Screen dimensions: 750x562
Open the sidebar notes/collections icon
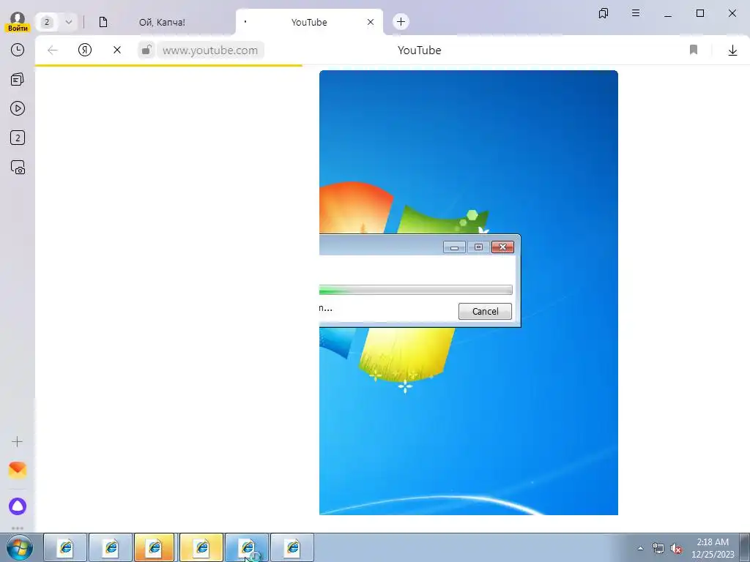[x=18, y=79]
